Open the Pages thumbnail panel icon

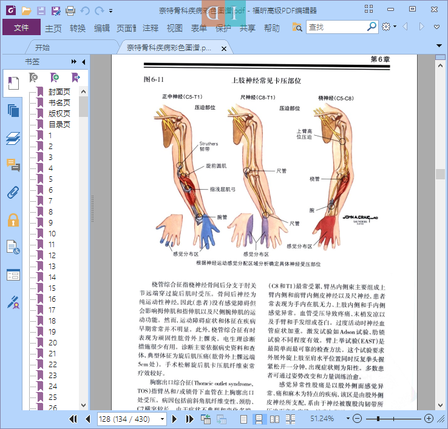click(x=13, y=111)
